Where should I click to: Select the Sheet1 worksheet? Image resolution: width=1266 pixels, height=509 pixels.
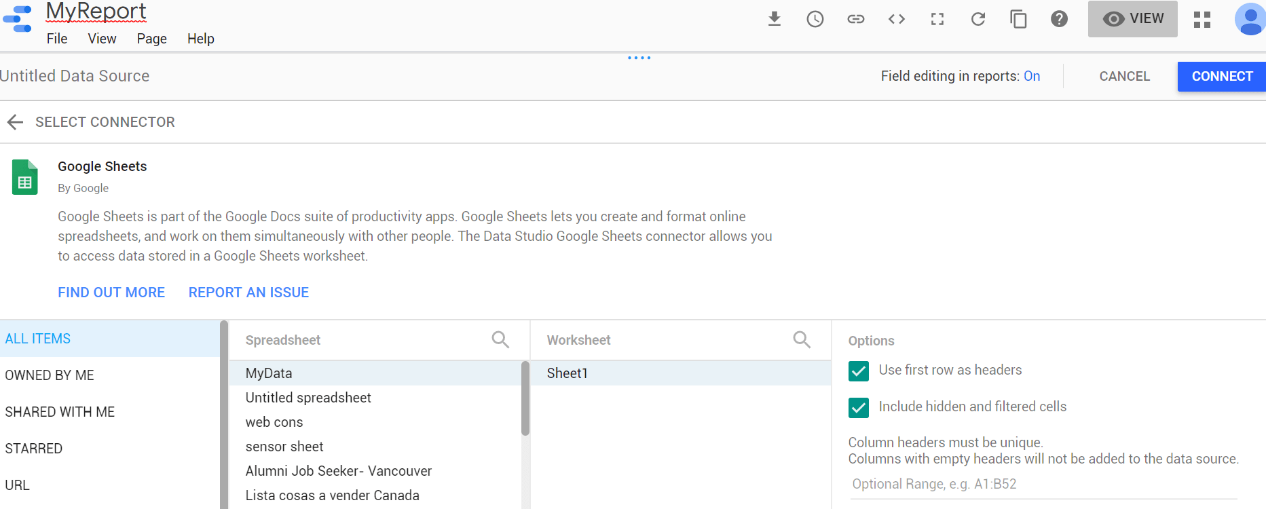click(x=681, y=373)
